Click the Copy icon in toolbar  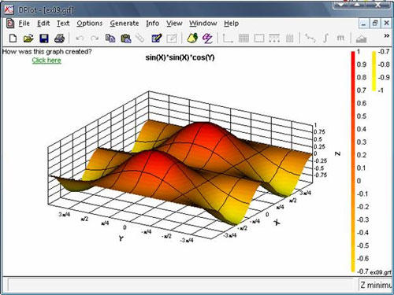110,39
